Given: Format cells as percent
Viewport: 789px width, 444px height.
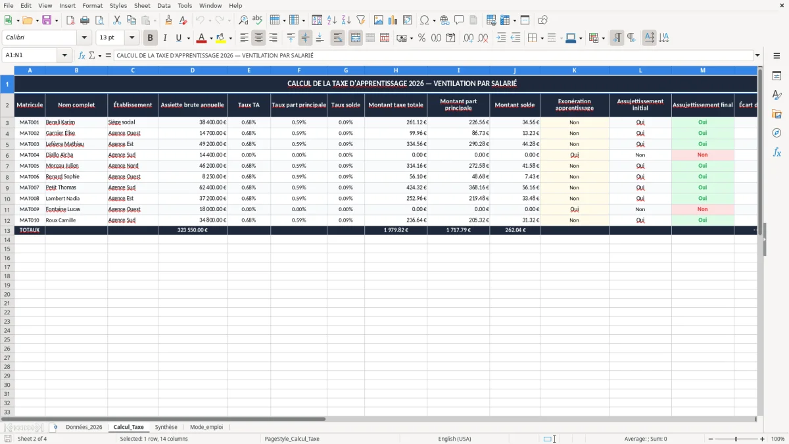Looking at the screenshot, I should (421, 38).
